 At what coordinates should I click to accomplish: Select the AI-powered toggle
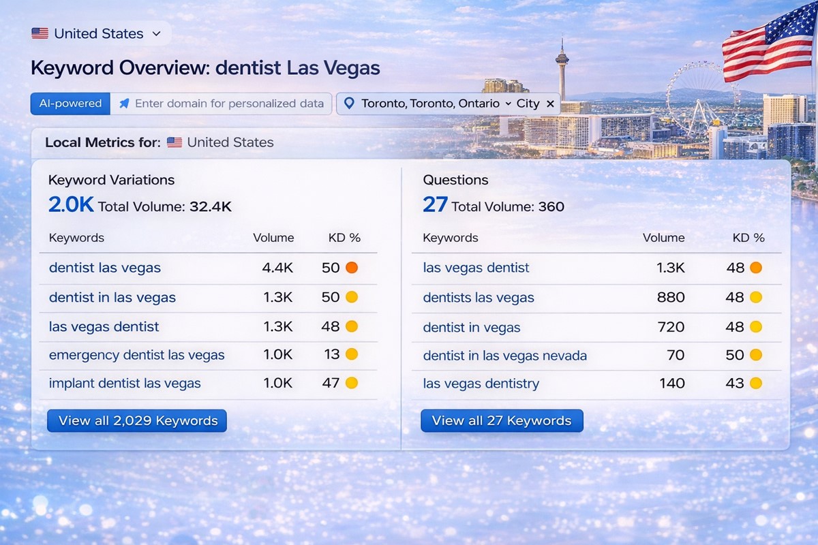(70, 104)
